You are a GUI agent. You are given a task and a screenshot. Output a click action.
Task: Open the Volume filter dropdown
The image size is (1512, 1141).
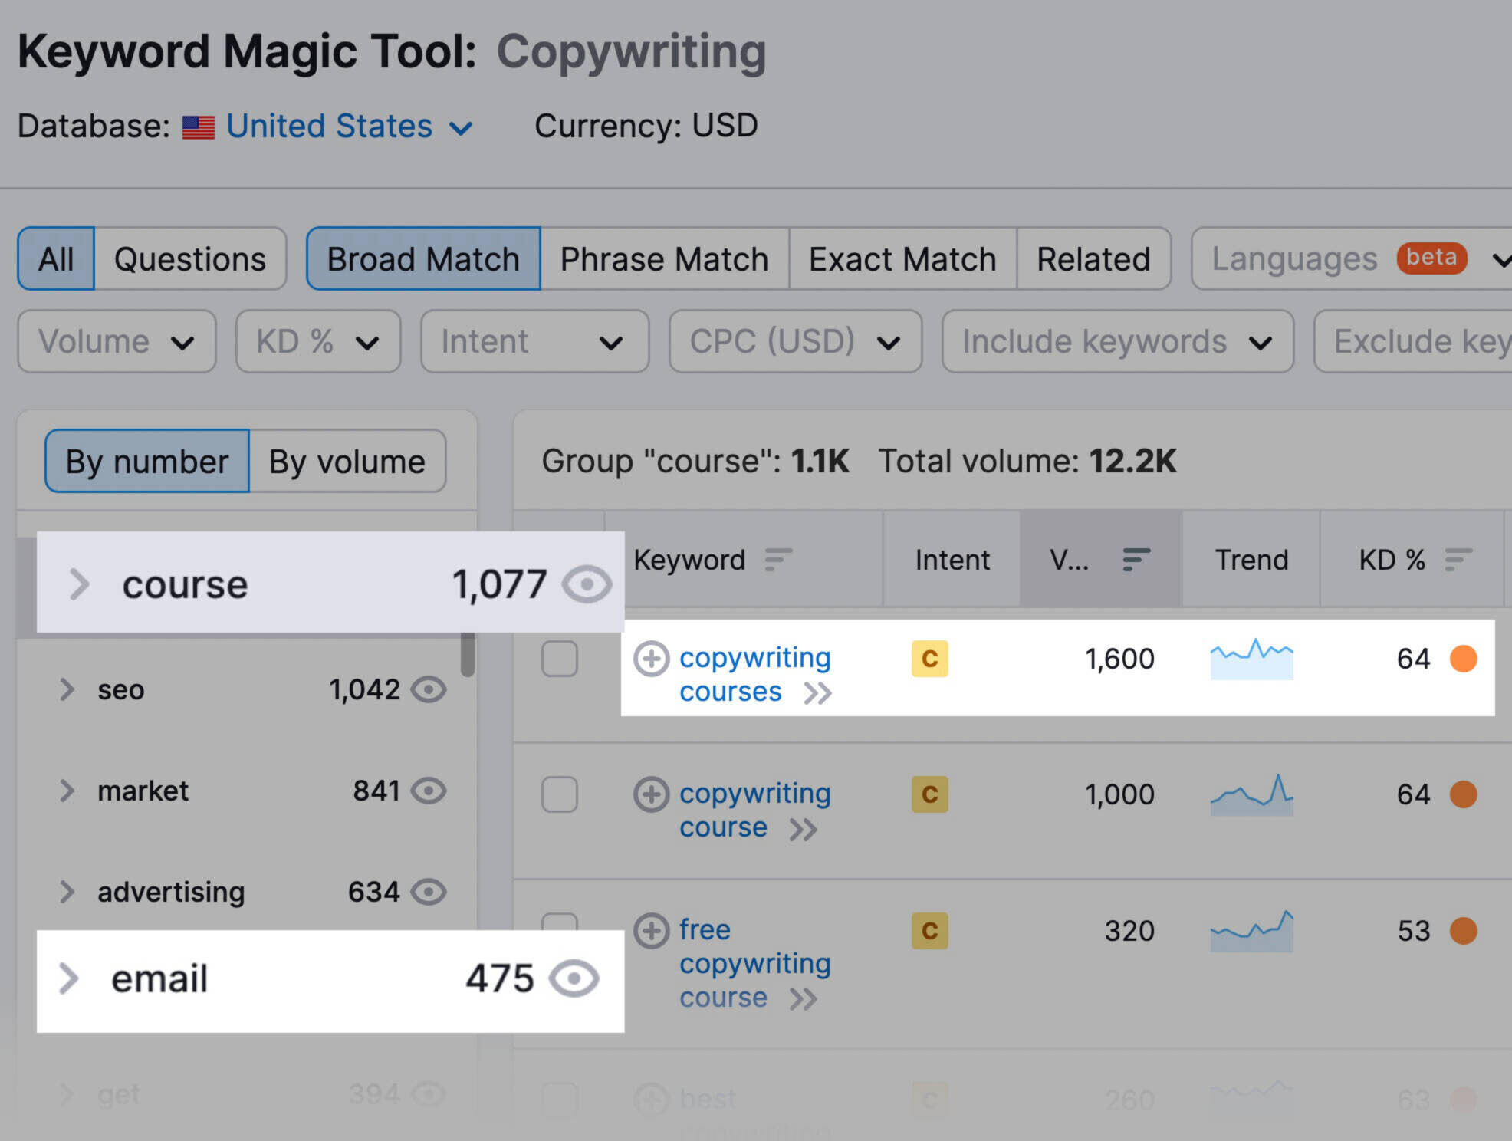tap(115, 341)
